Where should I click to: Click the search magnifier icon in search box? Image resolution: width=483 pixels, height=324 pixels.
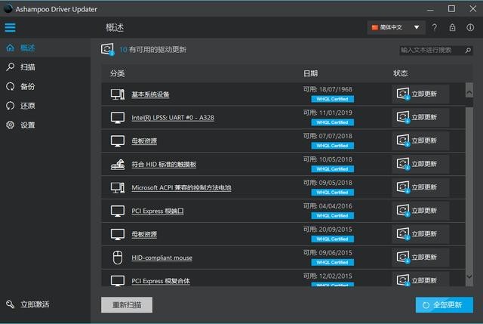tap(468, 50)
